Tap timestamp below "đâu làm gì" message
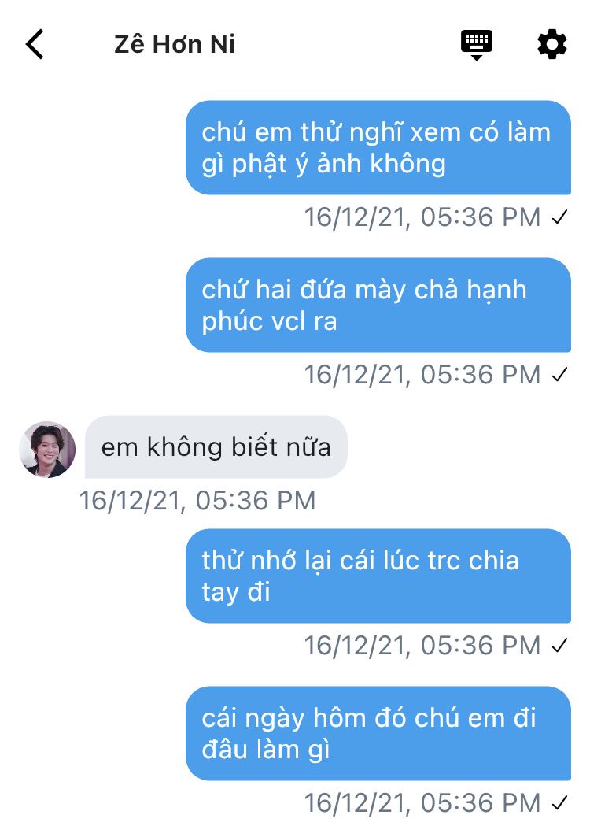Screen dimensions: 590x826 pos(422,803)
